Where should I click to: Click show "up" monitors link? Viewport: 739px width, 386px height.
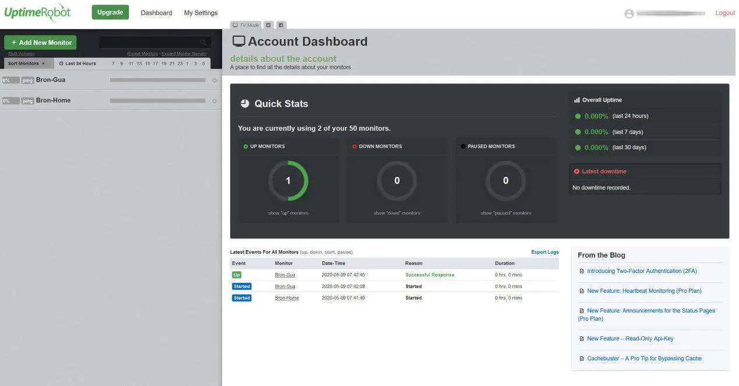288,213
